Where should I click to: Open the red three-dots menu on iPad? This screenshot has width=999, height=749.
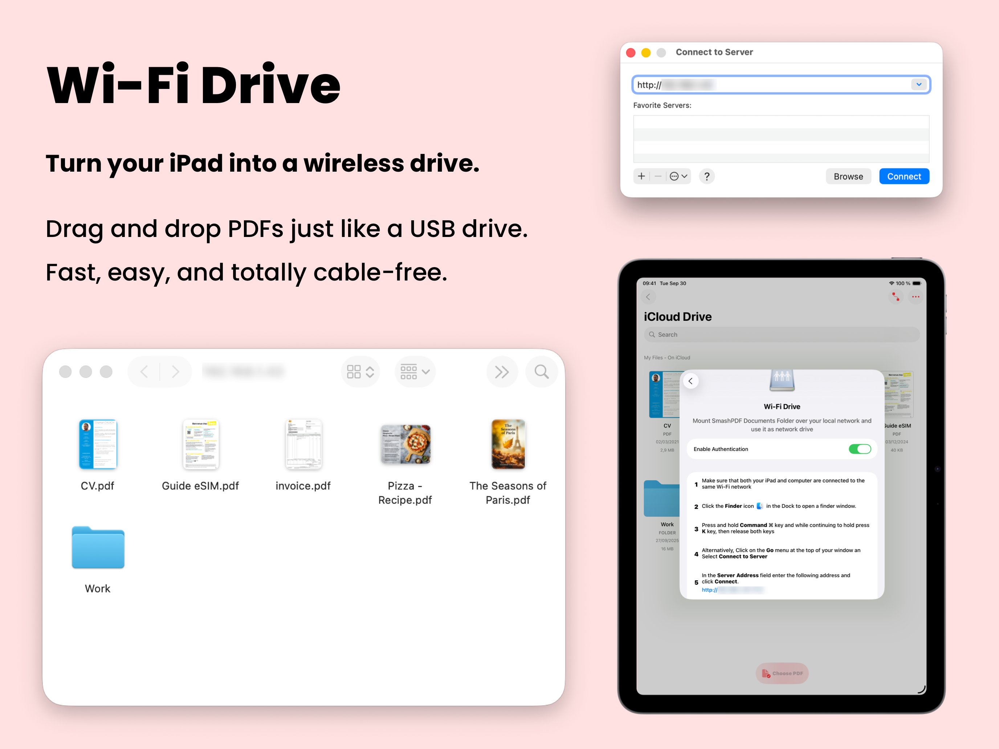click(916, 296)
